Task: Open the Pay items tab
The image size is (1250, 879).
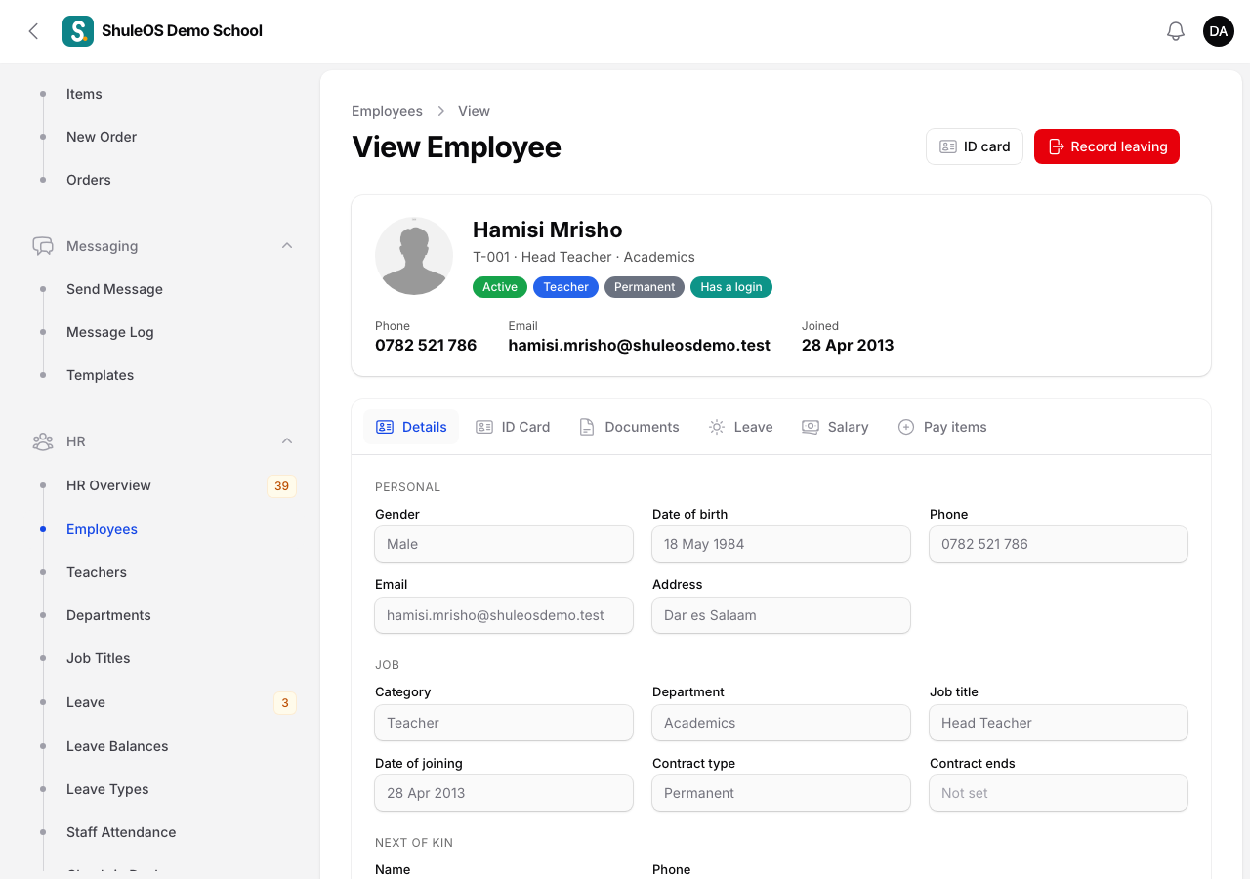Action: (x=942, y=427)
